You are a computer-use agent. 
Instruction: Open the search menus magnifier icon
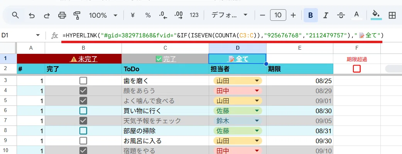pos(16,15)
